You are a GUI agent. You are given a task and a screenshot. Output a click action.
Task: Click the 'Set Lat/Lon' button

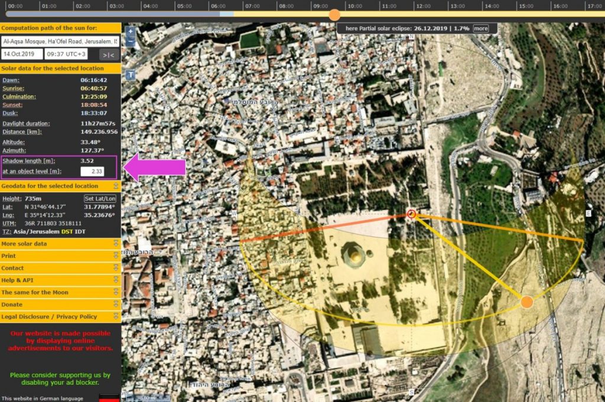[x=101, y=199]
